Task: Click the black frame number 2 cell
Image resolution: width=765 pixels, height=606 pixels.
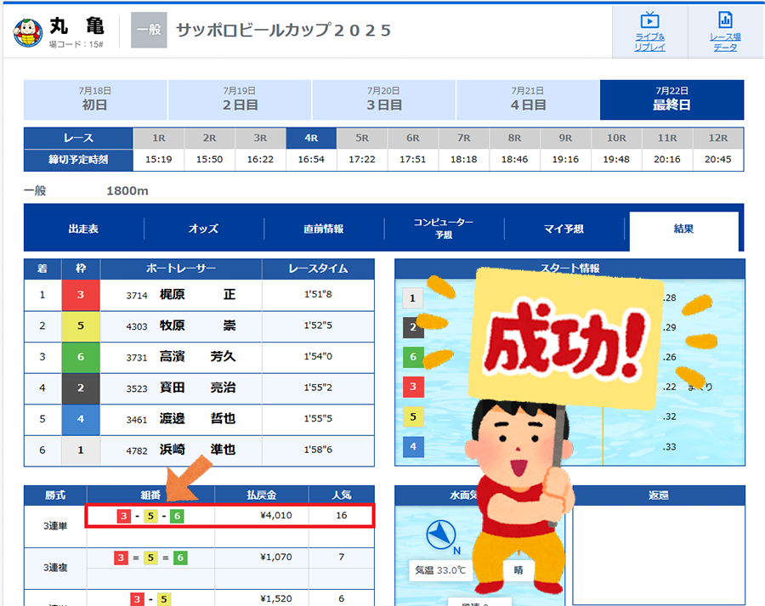Action: point(81,388)
